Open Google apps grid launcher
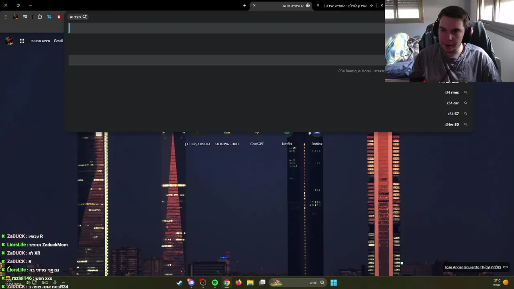 tap(22, 41)
